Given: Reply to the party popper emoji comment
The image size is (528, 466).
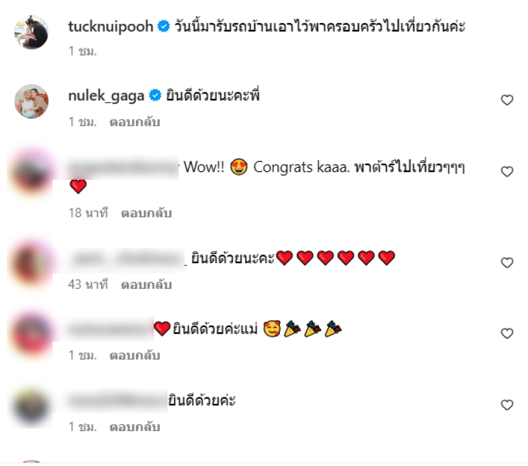Looking at the screenshot, I should (x=135, y=356).
